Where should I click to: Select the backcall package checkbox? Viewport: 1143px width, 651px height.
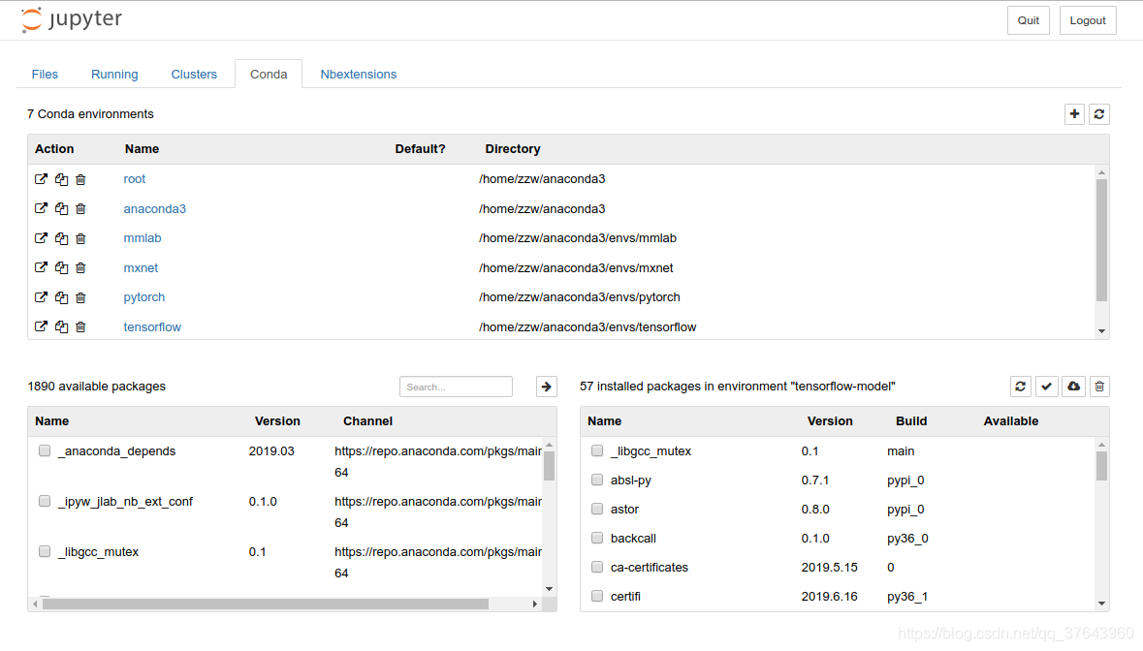(x=598, y=538)
